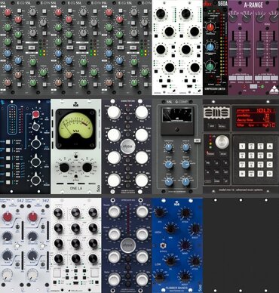Click the red square knob on the dark blue compressor

click(35, 114)
